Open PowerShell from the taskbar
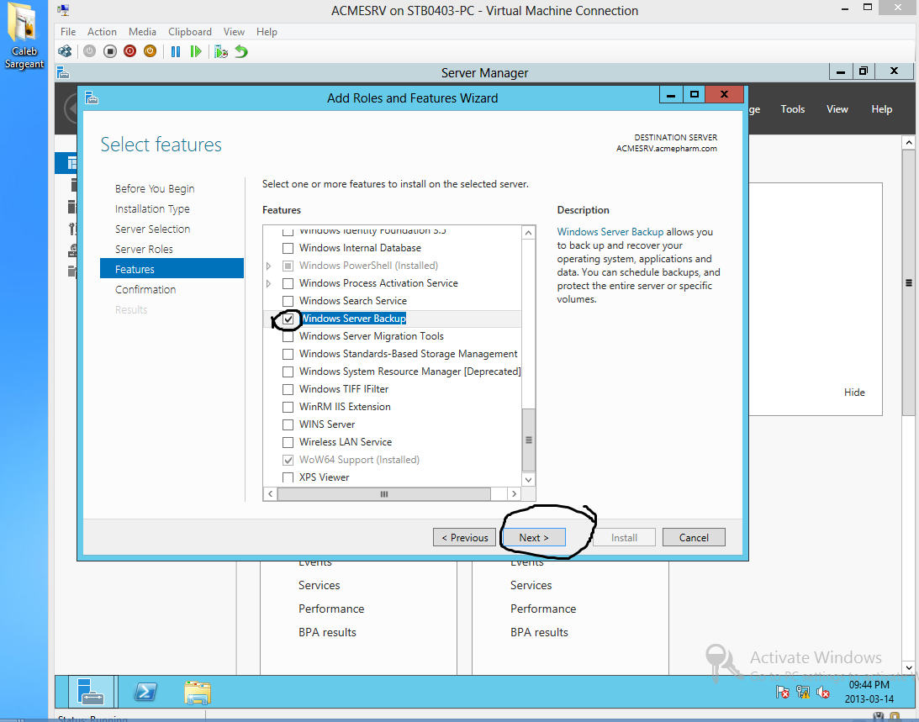This screenshot has width=919, height=722. click(x=145, y=692)
